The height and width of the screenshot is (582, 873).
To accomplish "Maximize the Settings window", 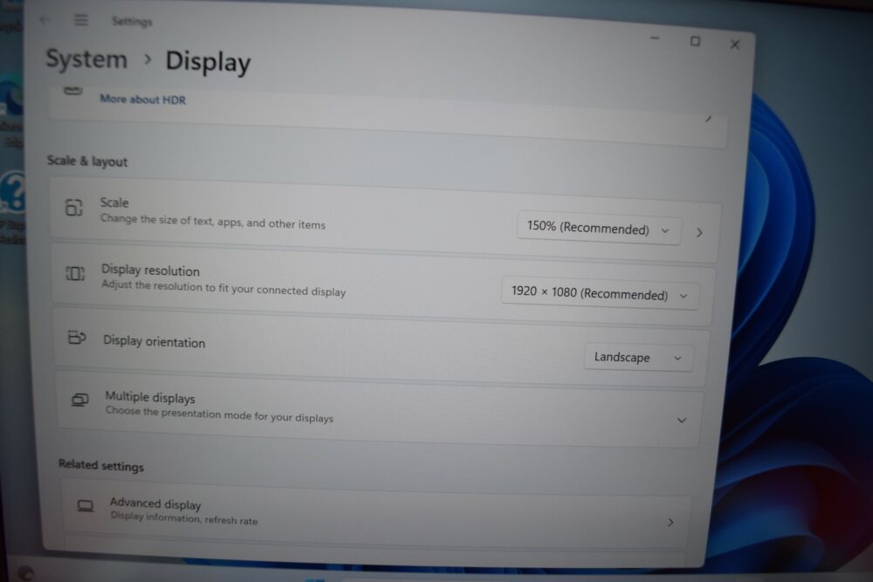I will point(695,41).
